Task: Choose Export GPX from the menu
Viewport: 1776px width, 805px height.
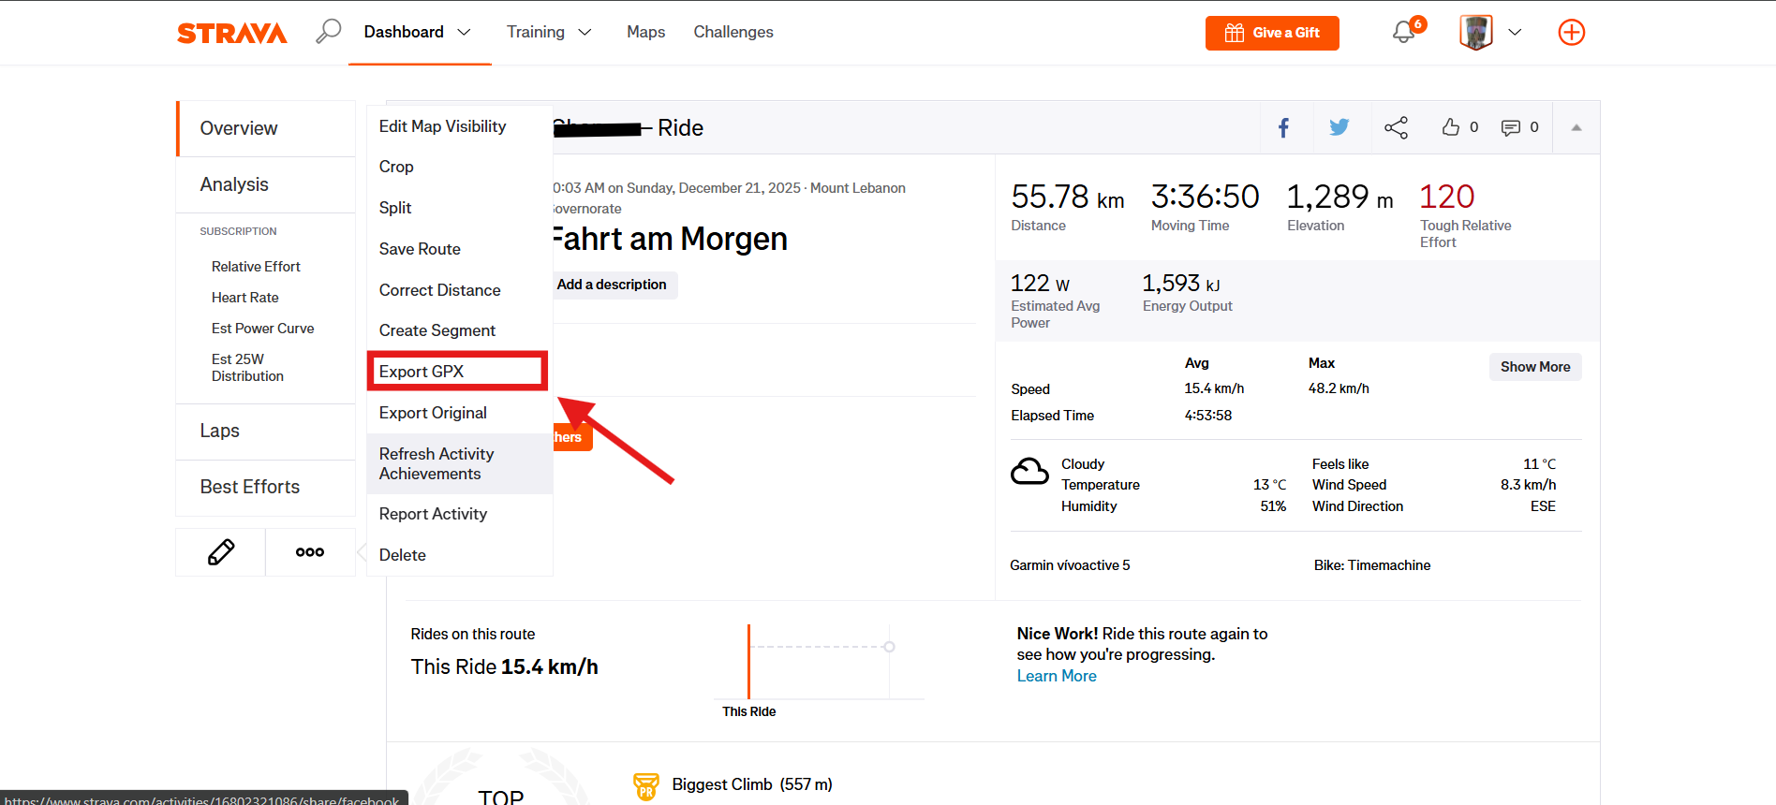Action: point(459,372)
